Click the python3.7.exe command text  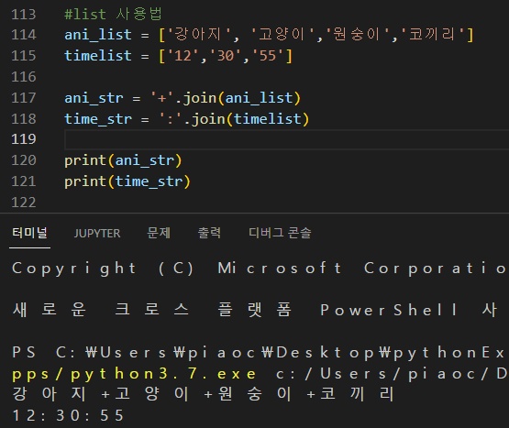[134, 374]
